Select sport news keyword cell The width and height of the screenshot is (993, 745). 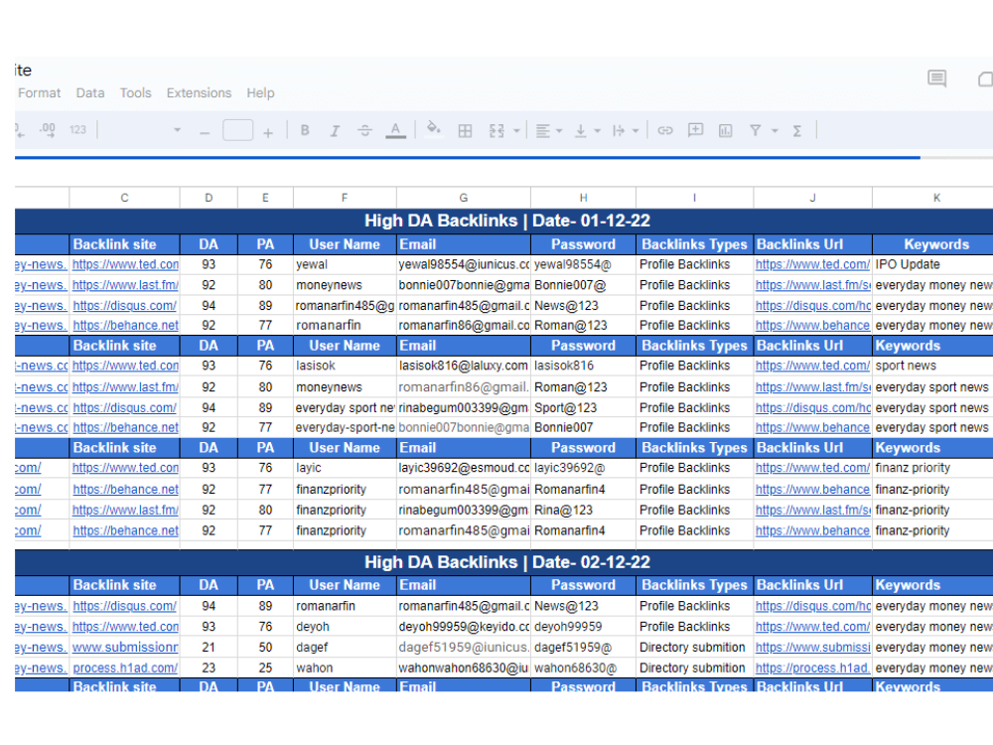(x=932, y=366)
